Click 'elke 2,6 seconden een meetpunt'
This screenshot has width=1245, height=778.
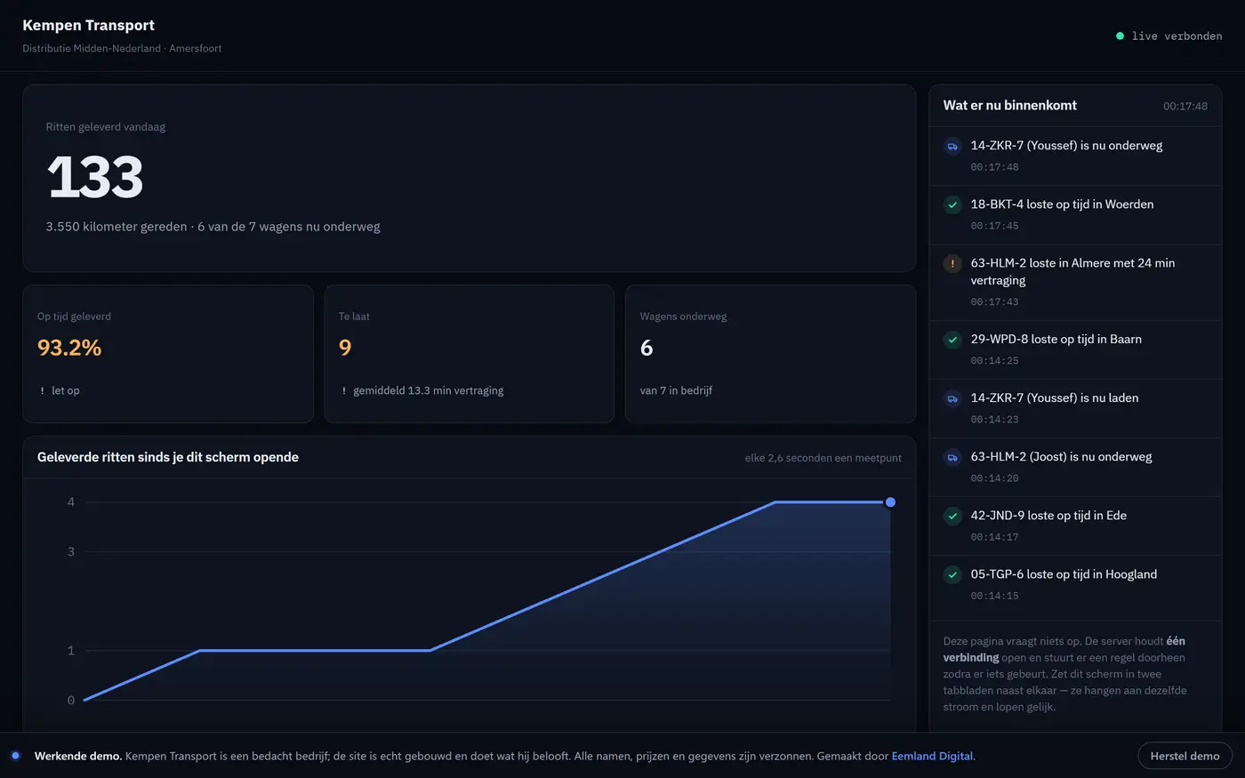tap(823, 458)
